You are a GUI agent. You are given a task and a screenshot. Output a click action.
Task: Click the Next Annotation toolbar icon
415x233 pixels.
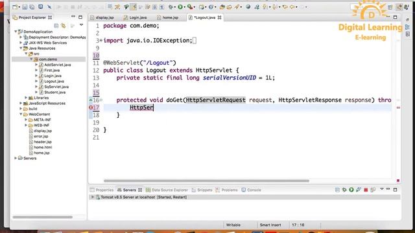click(x=265, y=7)
